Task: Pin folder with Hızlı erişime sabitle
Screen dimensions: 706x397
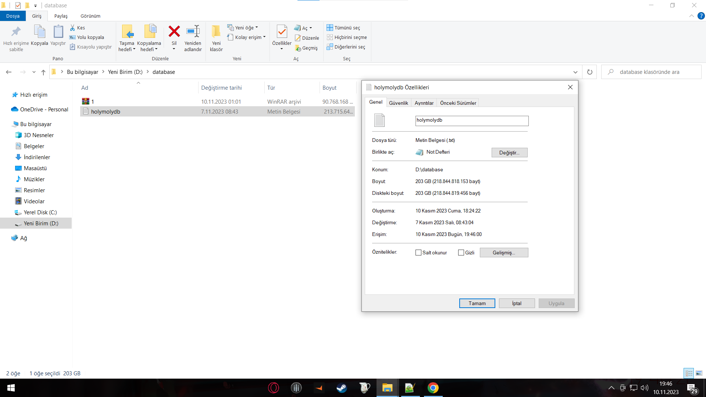Action: pos(16,32)
